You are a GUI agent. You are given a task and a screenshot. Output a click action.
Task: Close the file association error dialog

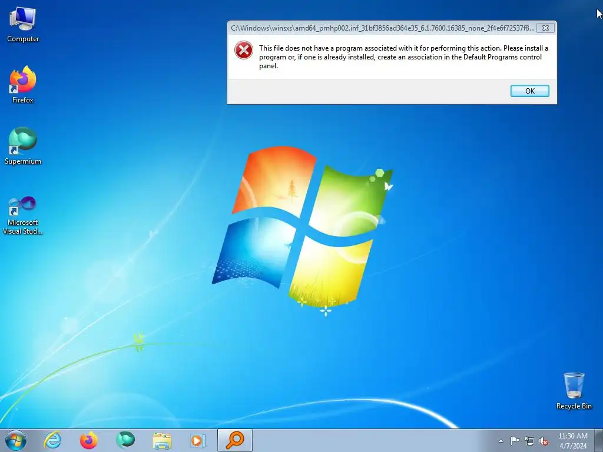(545, 28)
